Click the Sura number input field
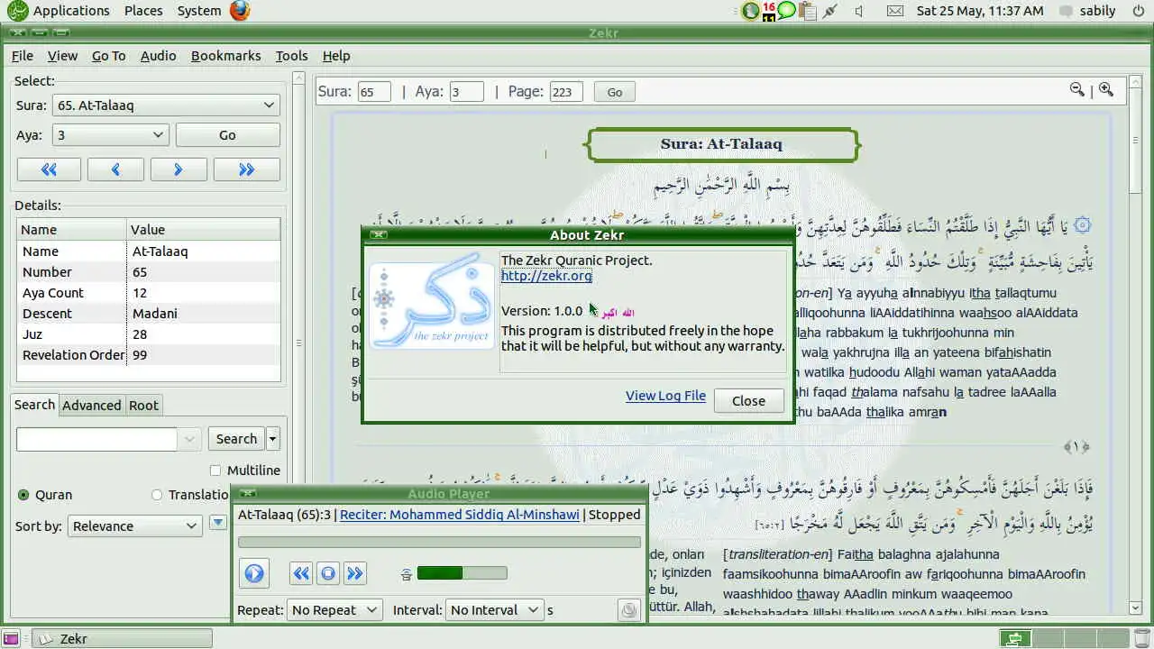The image size is (1154, 649). pyautogui.click(x=374, y=92)
